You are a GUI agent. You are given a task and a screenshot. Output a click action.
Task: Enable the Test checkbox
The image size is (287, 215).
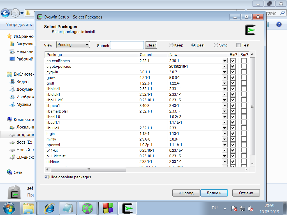(x=239, y=45)
